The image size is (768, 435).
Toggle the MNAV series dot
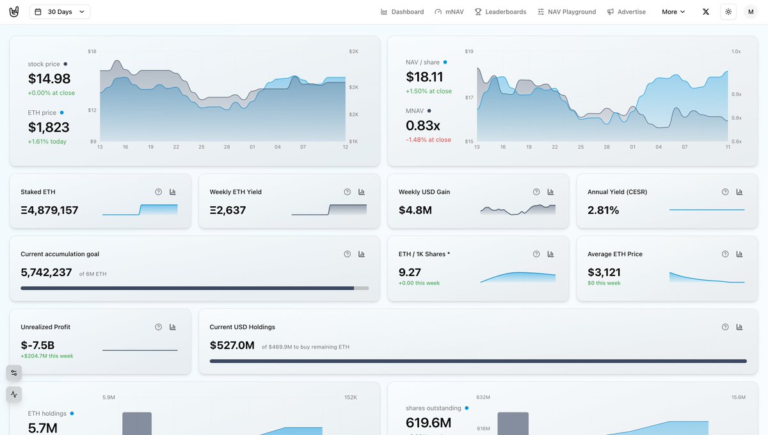tap(429, 111)
